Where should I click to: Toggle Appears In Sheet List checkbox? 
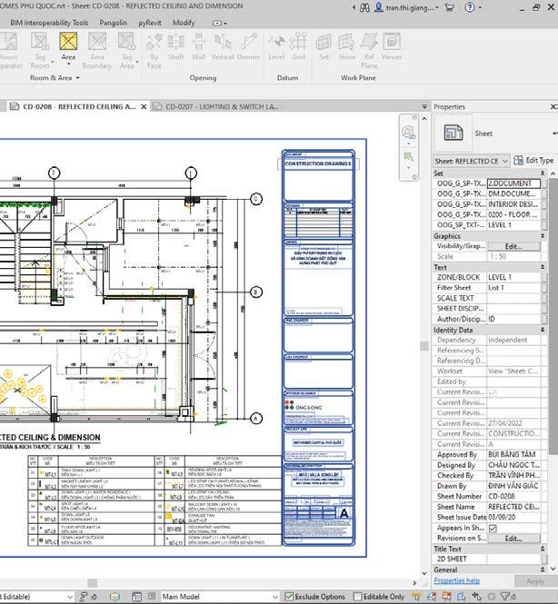(493, 528)
